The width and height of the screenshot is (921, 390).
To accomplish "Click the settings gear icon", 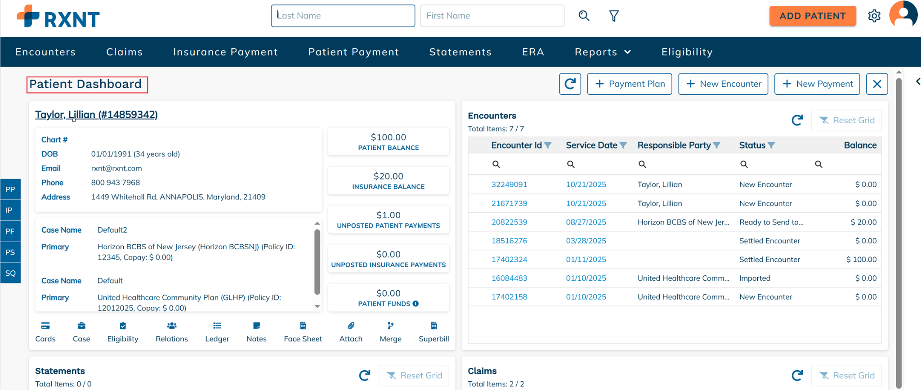I will (874, 16).
